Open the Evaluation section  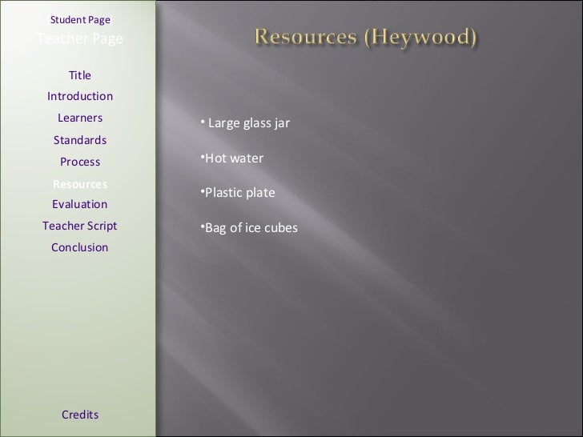tap(80, 204)
